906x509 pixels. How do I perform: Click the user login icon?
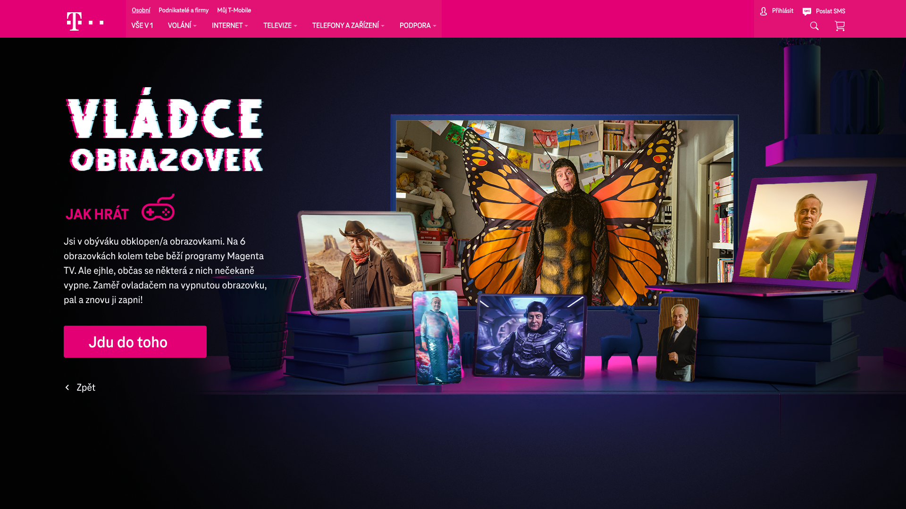[x=763, y=11]
